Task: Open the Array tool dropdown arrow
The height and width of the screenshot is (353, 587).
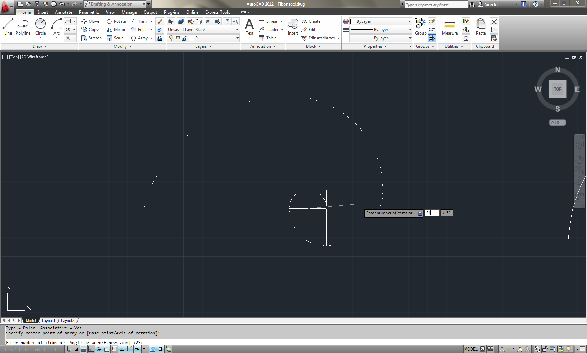Action: click(x=151, y=38)
